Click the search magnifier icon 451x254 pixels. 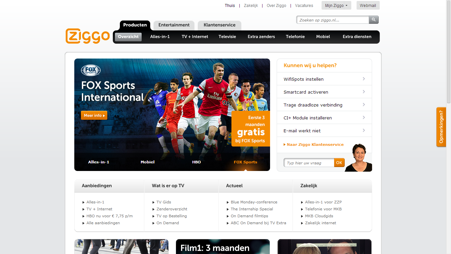point(373,20)
